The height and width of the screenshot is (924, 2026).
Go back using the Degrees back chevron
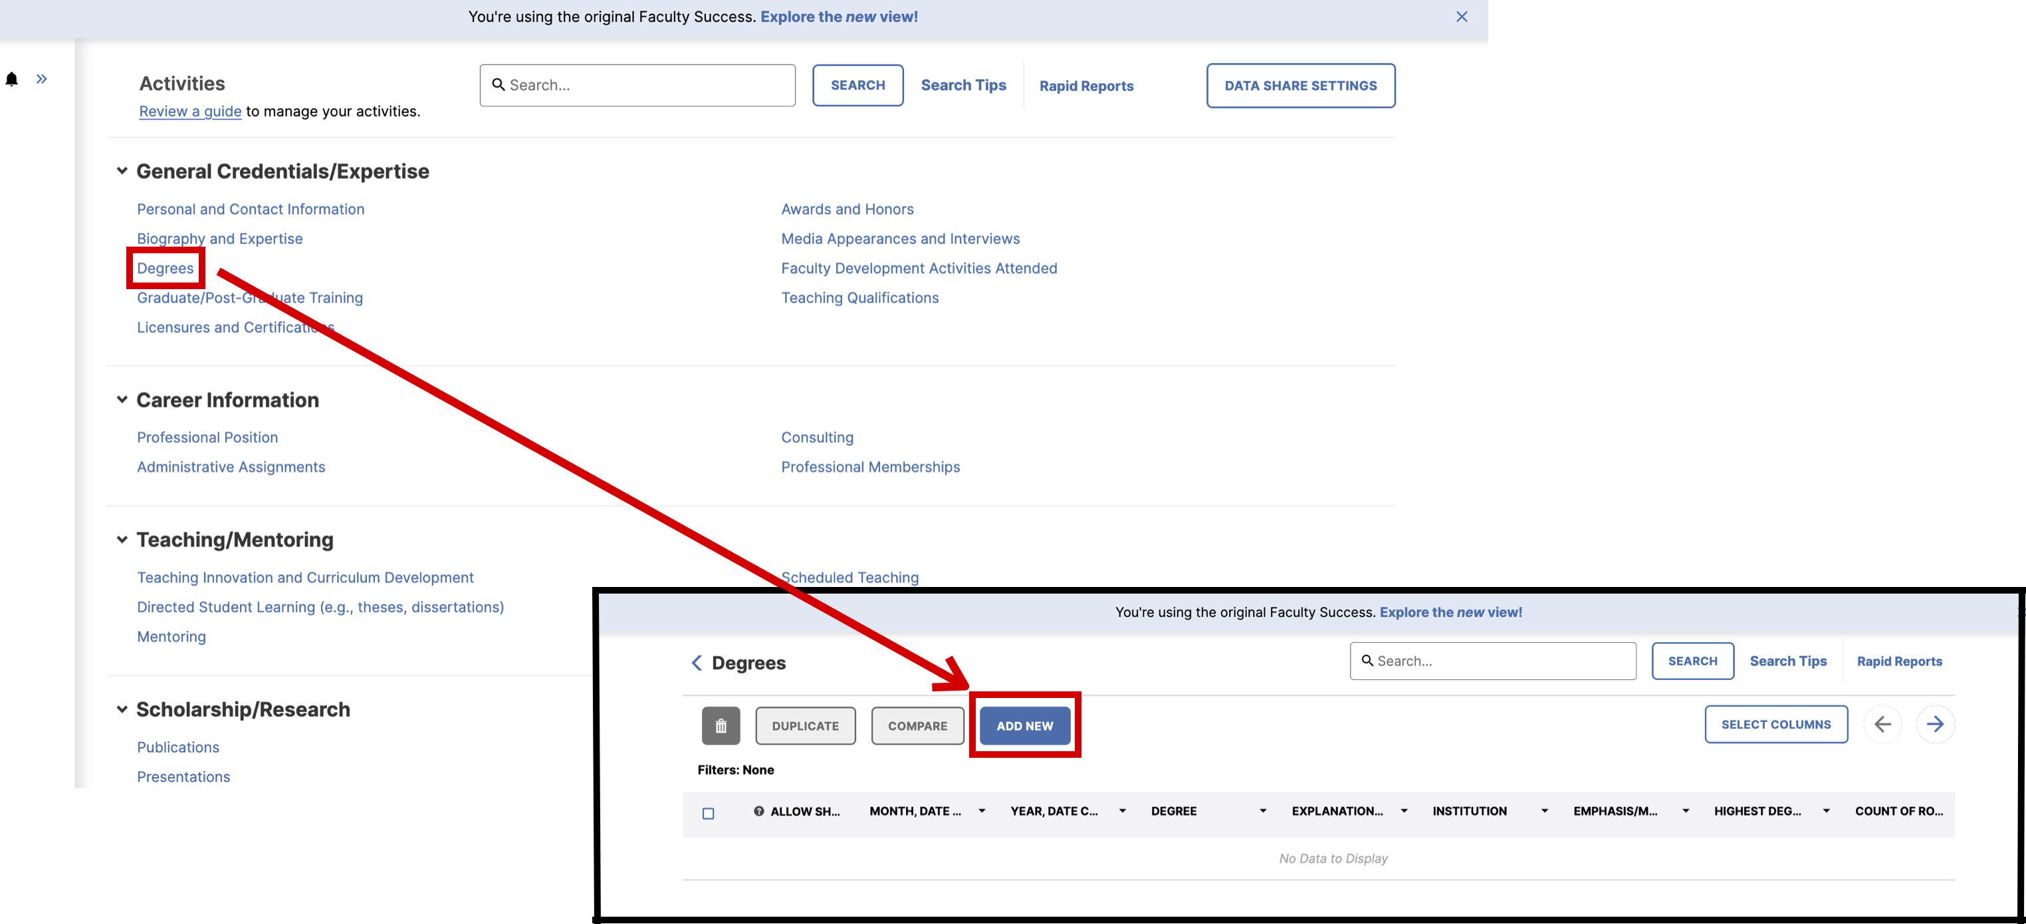[696, 663]
